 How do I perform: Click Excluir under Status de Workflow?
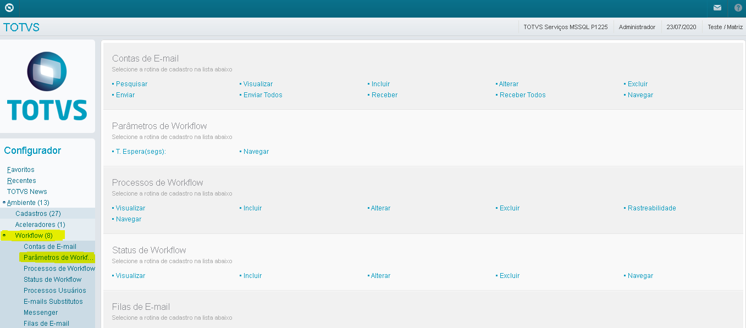pos(510,276)
